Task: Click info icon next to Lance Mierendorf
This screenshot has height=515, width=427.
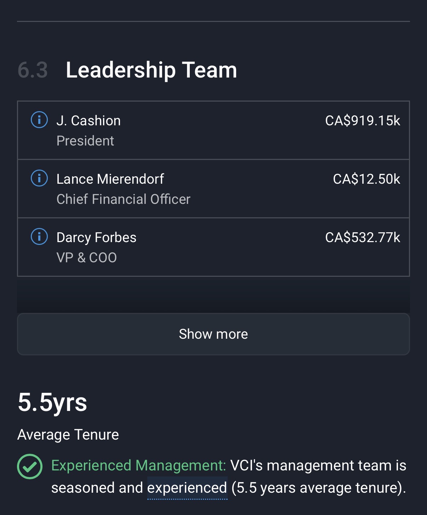Action: coord(39,178)
